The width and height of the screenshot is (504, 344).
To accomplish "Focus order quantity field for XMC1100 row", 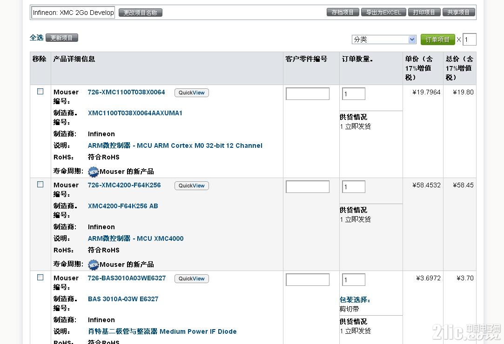I will pos(354,94).
